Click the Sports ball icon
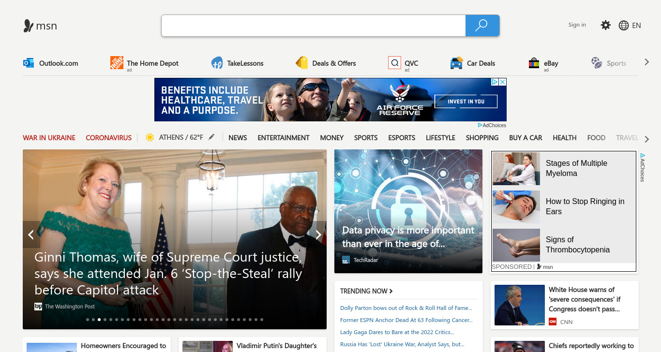This screenshot has width=661, height=352. [597, 63]
